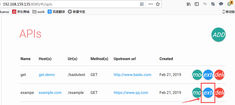Expand the work bookmarks folder
Screen dimensions: 235x105
(x=38, y=12)
